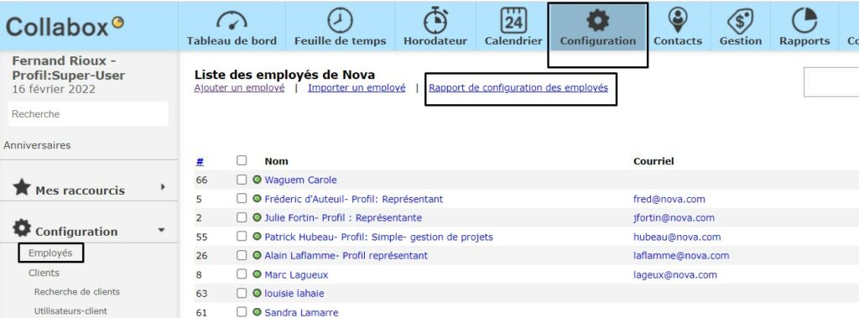Open the Gestion price tag icon

pyautogui.click(x=741, y=21)
